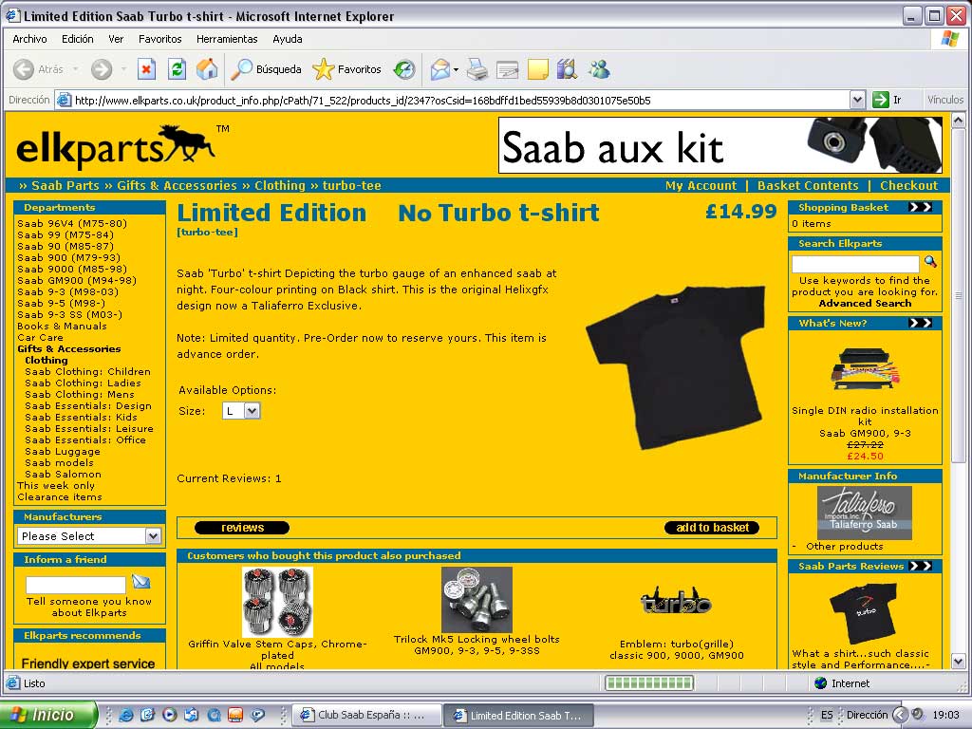
Task: Print the page with the printer icon
Action: point(477,69)
